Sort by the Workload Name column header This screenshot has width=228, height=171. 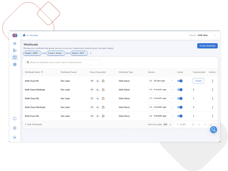[32, 72]
